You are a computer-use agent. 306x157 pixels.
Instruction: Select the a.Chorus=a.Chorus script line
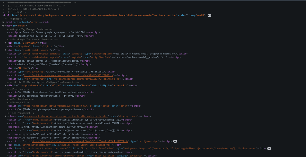[x=70, y=120]
